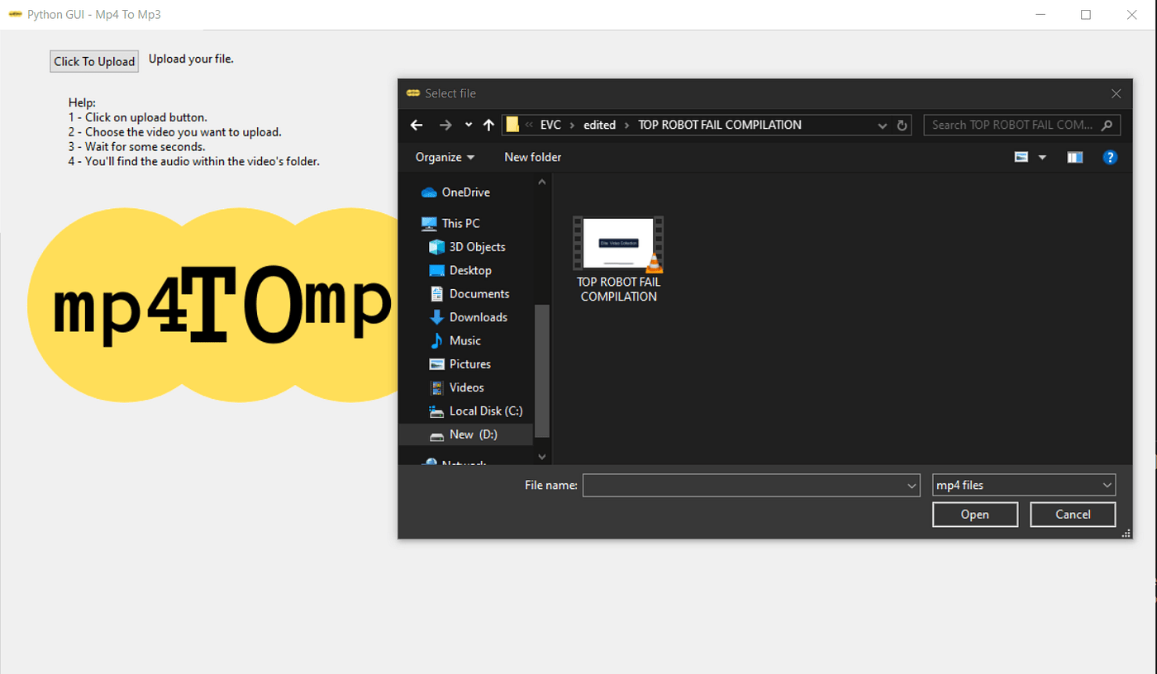Navigate up to the parent folder

click(488, 124)
